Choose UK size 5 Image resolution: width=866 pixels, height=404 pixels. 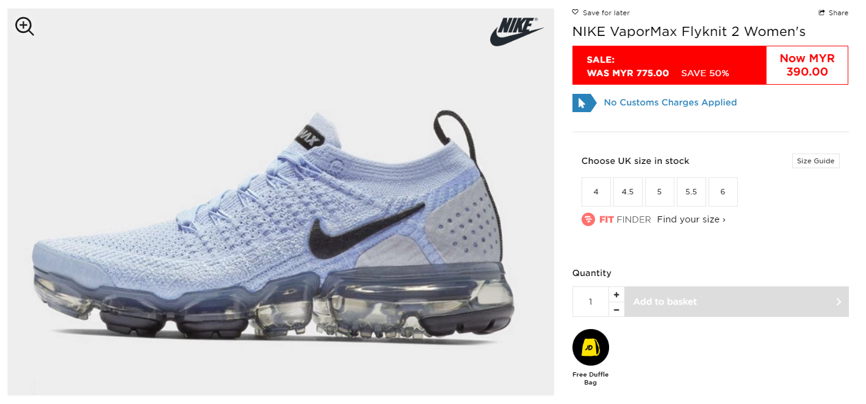coord(660,192)
